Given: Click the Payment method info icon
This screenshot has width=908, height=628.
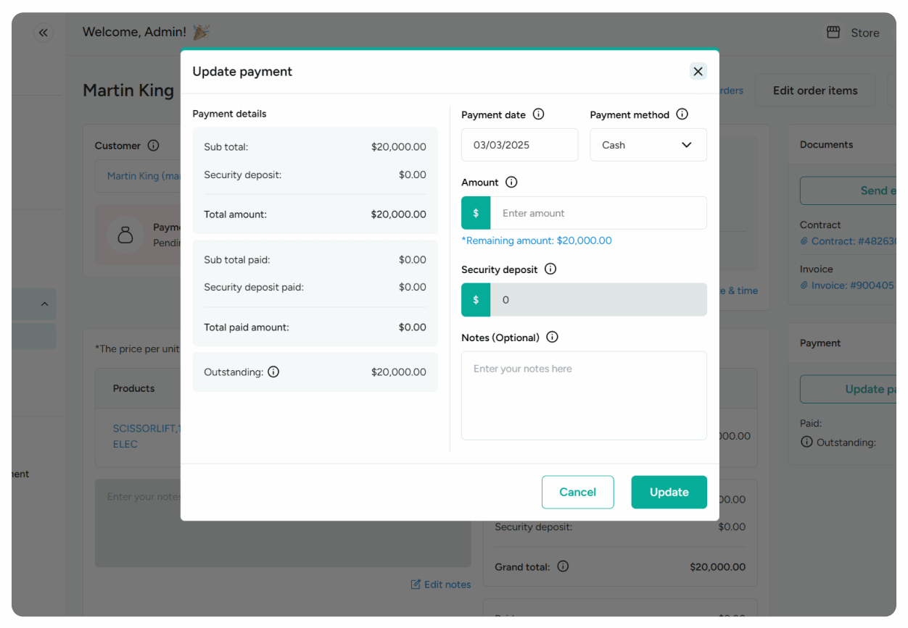Looking at the screenshot, I should [x=682, y=114].
